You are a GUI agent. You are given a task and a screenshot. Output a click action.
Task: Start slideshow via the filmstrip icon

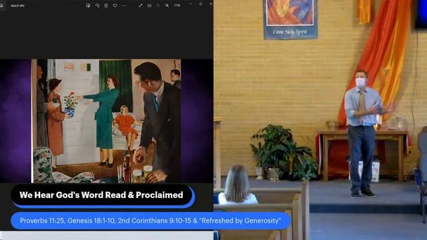[x=149, y=5]
